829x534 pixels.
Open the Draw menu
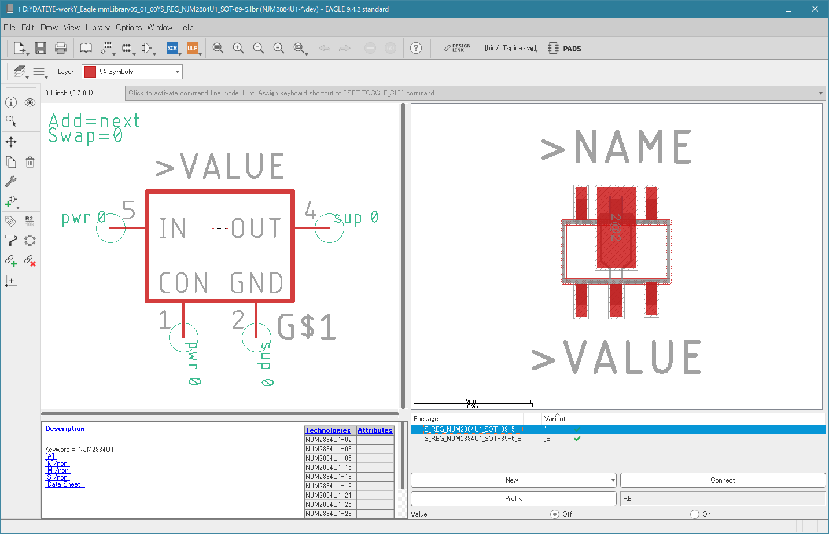pos(49,27)
